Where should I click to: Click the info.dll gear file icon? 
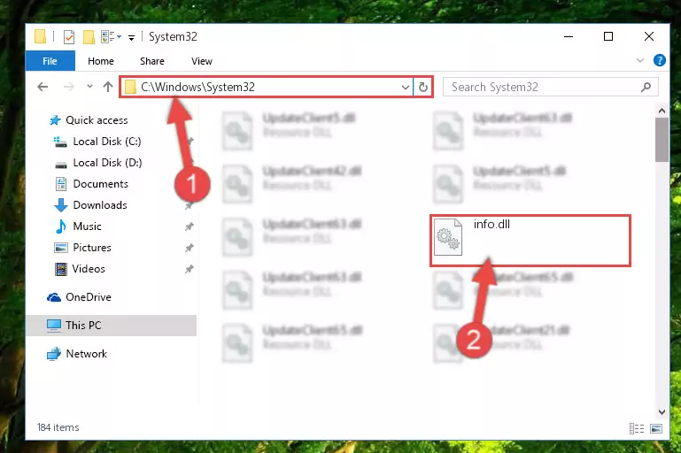pyautogui.click(x=448, y=237)
